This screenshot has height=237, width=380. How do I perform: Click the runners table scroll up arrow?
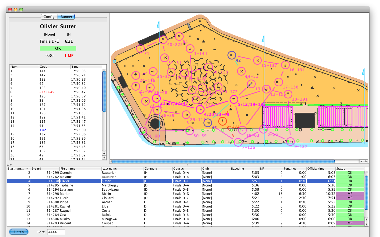(366, 220)
